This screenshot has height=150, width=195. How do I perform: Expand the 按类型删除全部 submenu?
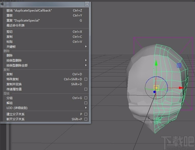(86, 65)
